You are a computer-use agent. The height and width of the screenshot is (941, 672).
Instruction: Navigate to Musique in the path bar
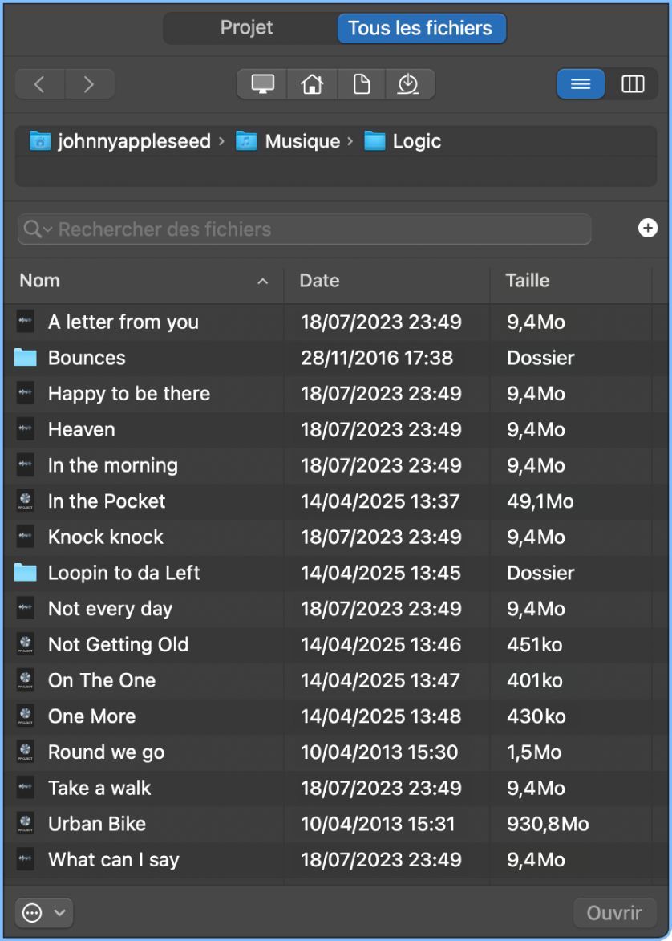click(x=302, y=141)
